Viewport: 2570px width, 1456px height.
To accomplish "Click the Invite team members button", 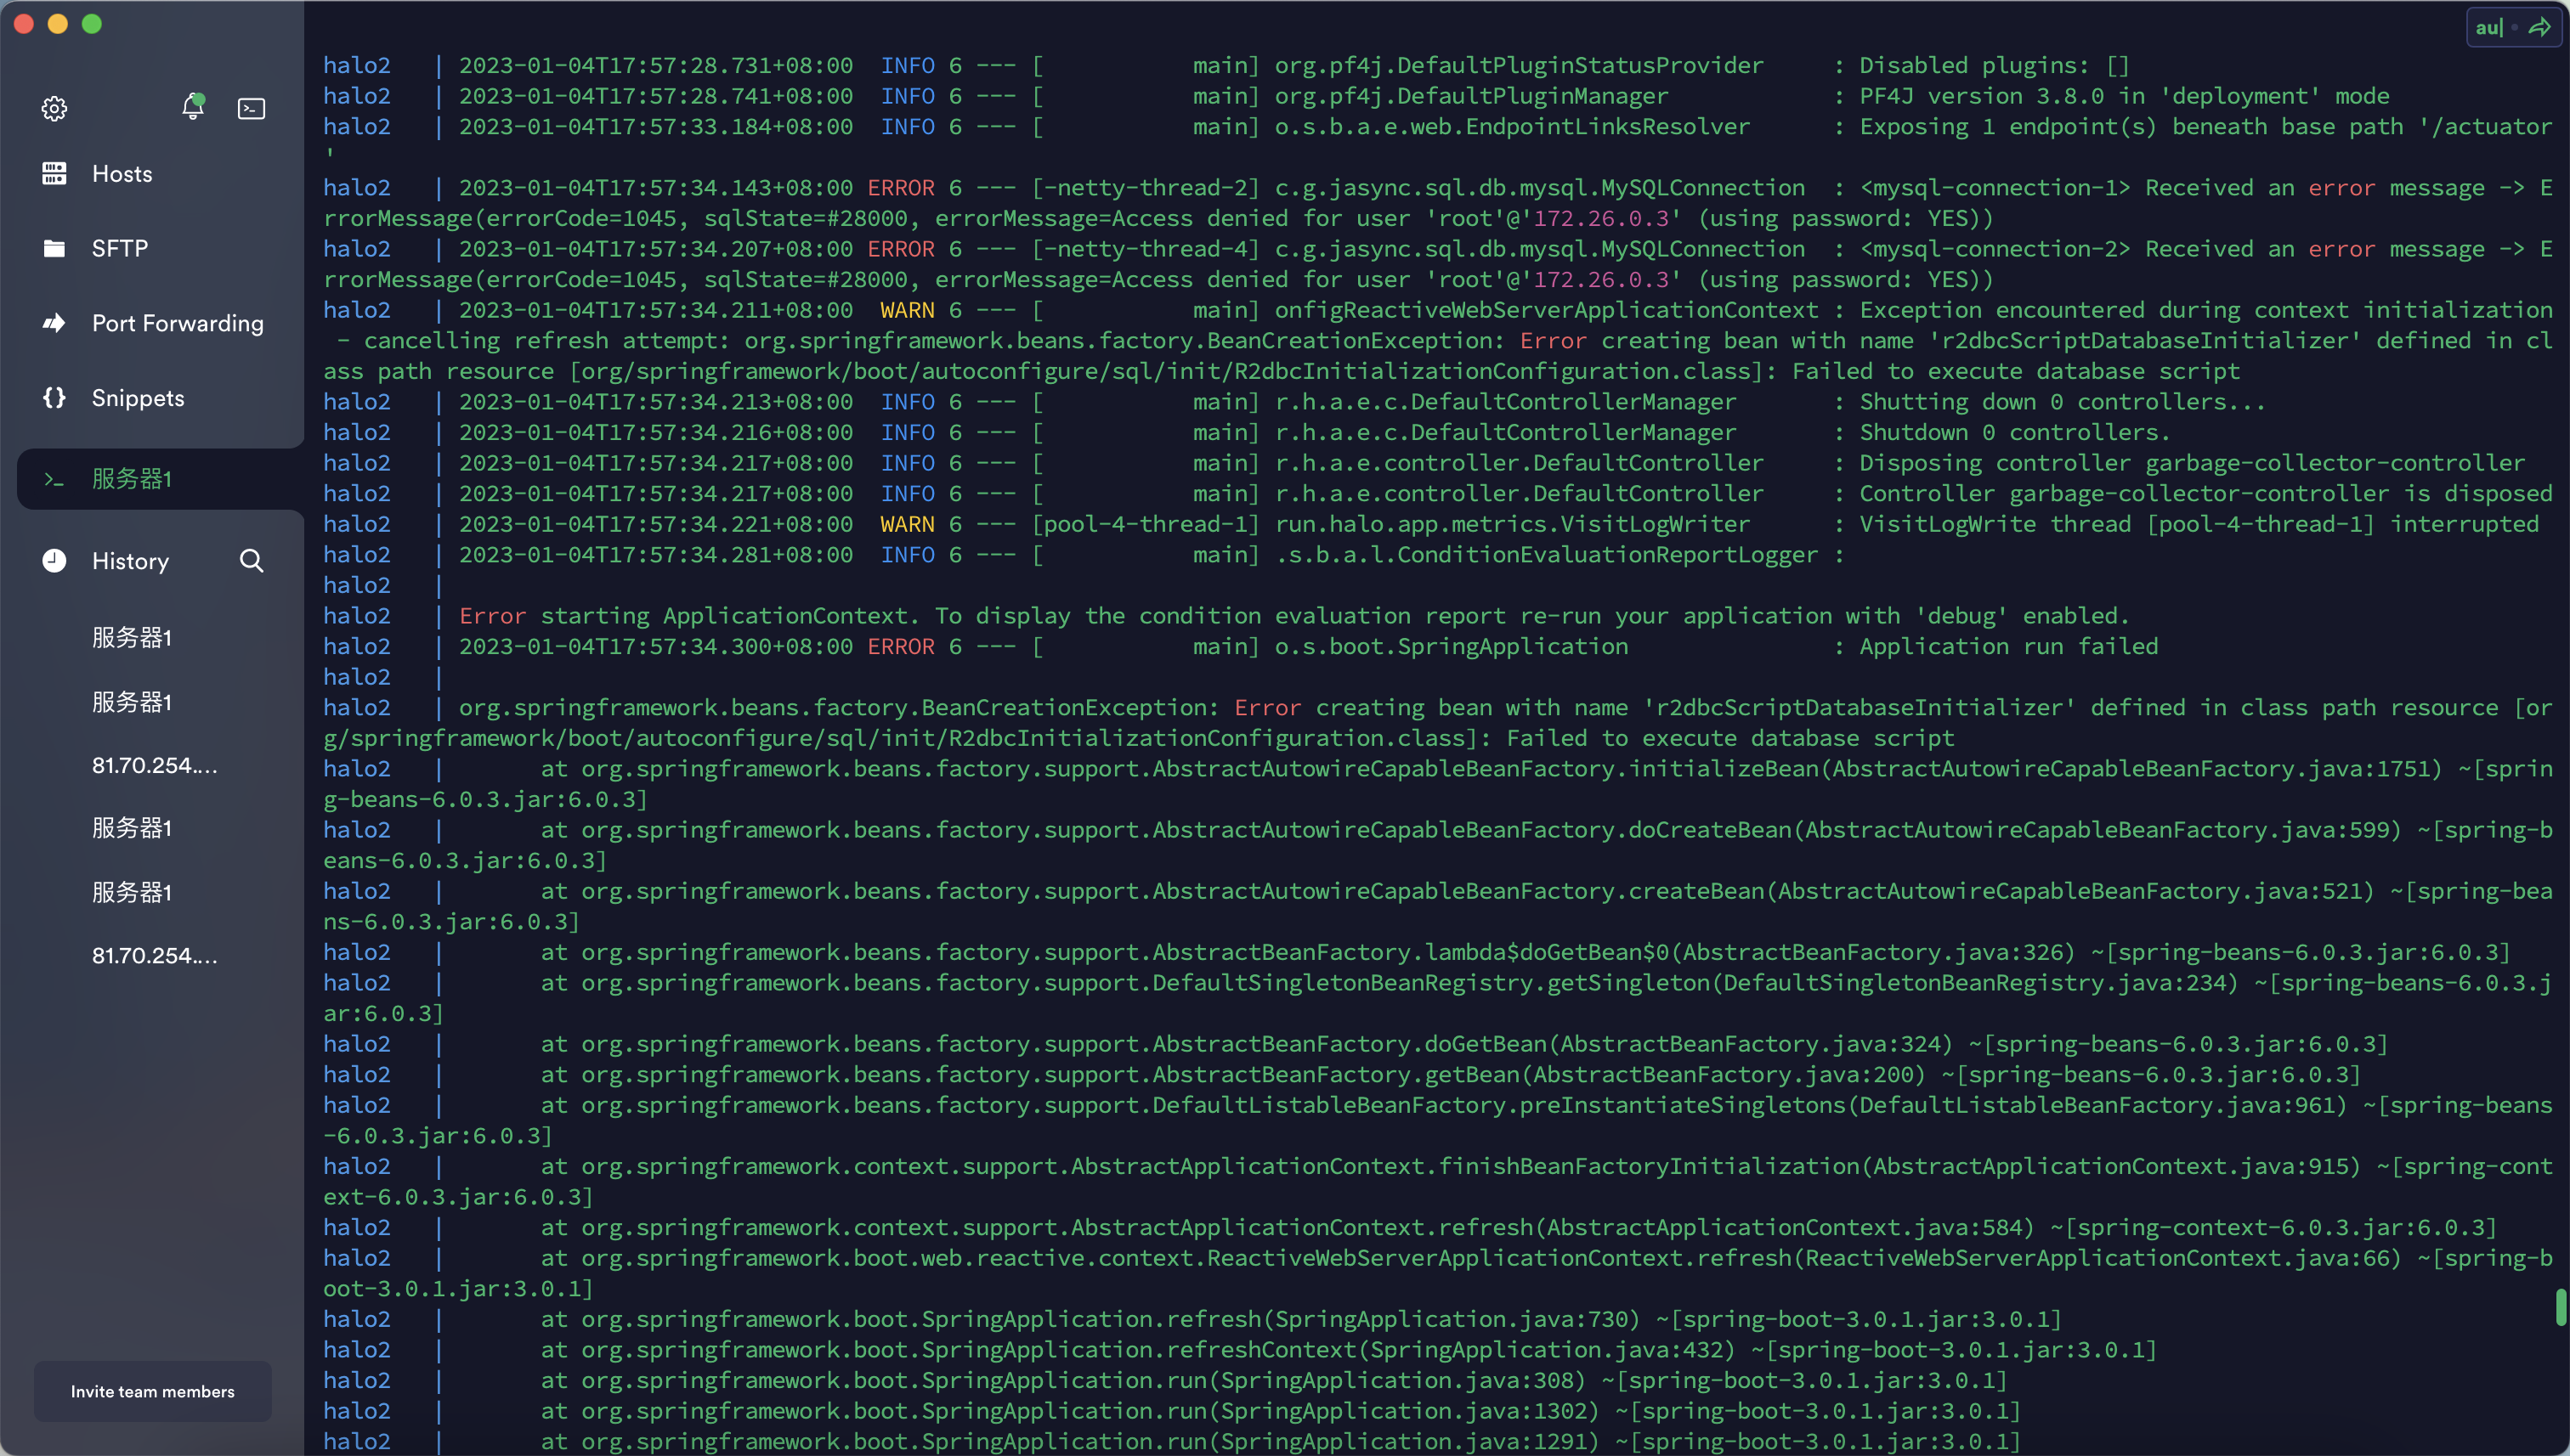I will [151, 1391].
